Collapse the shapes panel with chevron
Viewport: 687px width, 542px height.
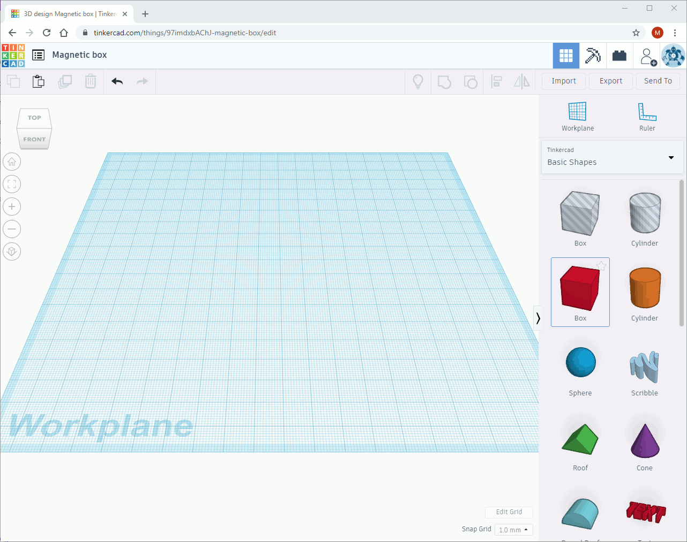pyautogui.click(x=538, y=318)
